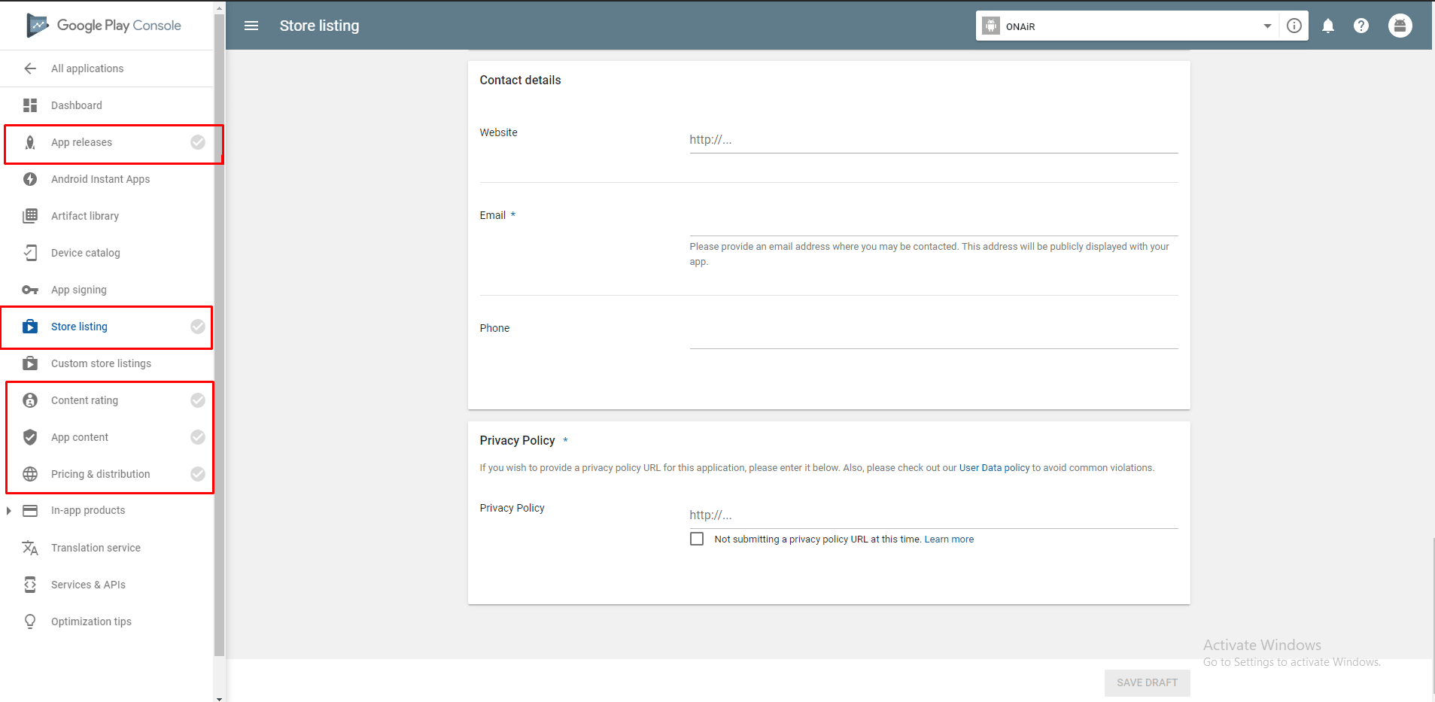The image size is (1435, 702).
Task: Open the User Data policy link
Action: [x=994, y=468]
